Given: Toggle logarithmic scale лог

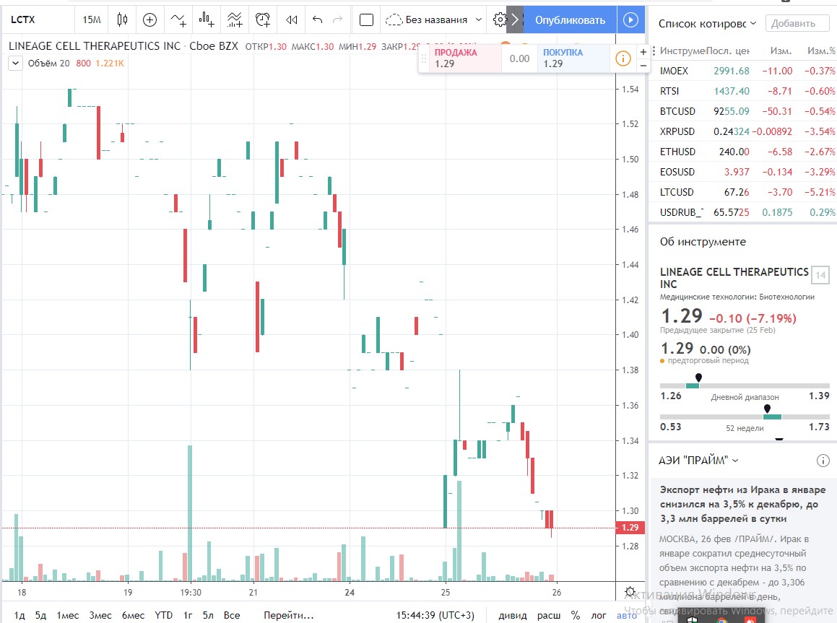Looking at the screenshot, I should 599,615.
